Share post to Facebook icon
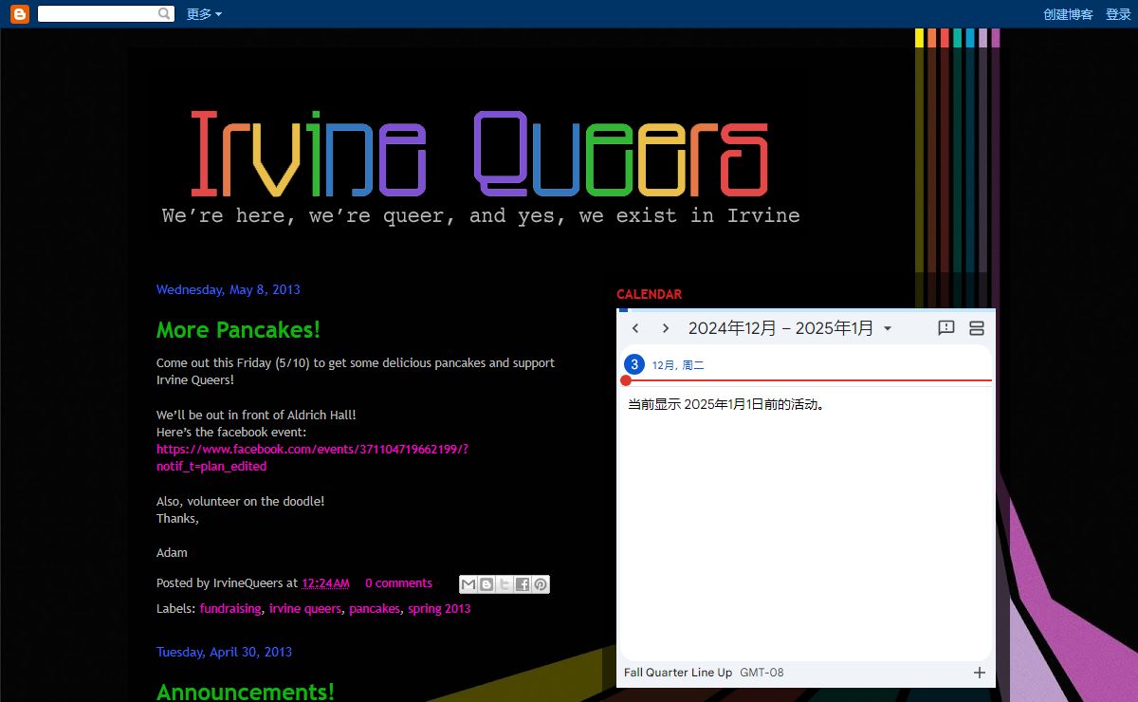This screenshot has width=1138, height=702. [x=523, y=584]
